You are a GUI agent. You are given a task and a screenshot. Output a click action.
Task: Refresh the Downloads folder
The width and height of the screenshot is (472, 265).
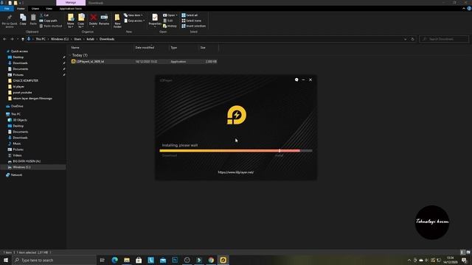[x=412, y=39]
